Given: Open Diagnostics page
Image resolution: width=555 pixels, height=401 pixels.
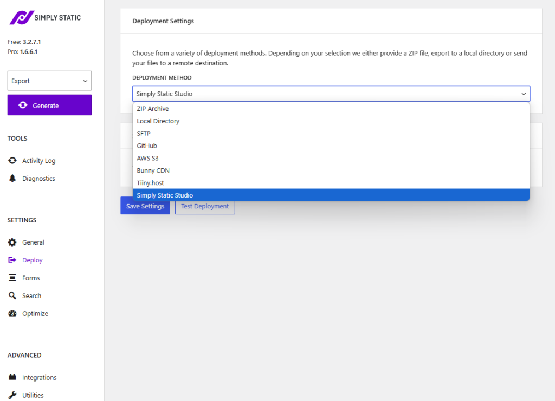Looking at the screenshot, I should [x=38, y=179].
